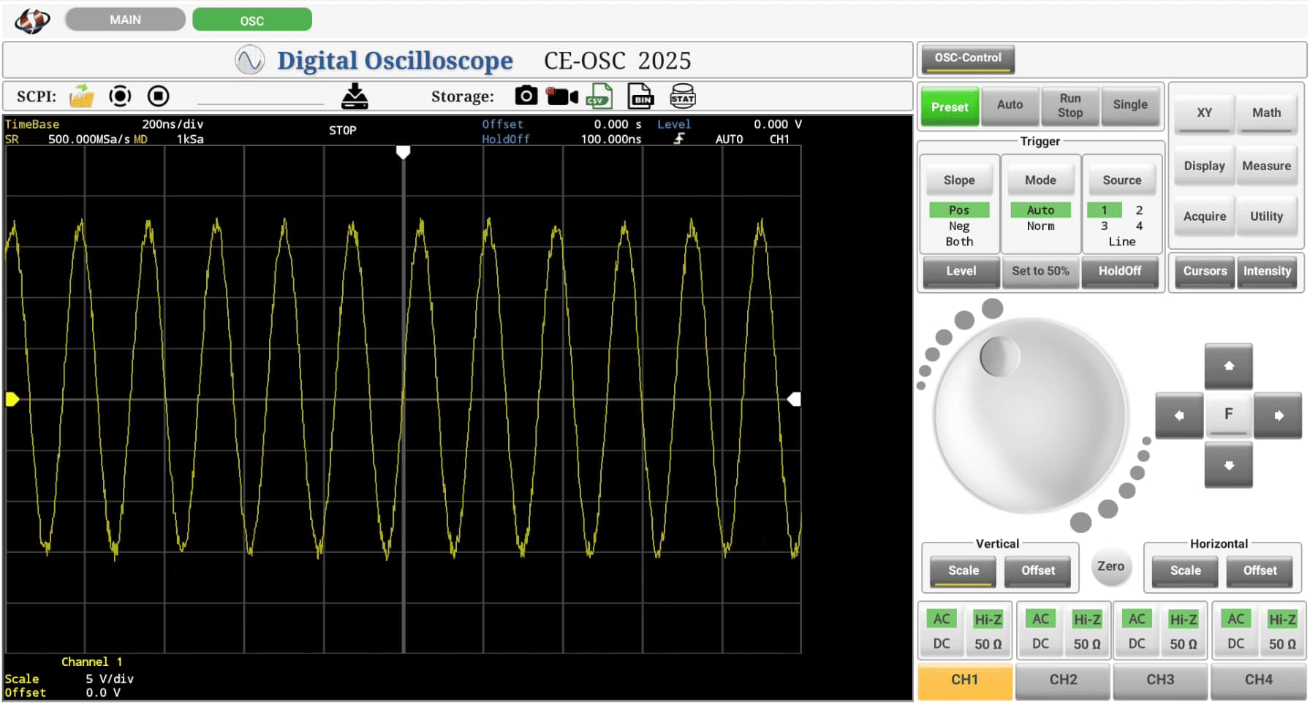1310x704 pixels.
Task: Select the white trigger level marker
Action: (794, 399)
